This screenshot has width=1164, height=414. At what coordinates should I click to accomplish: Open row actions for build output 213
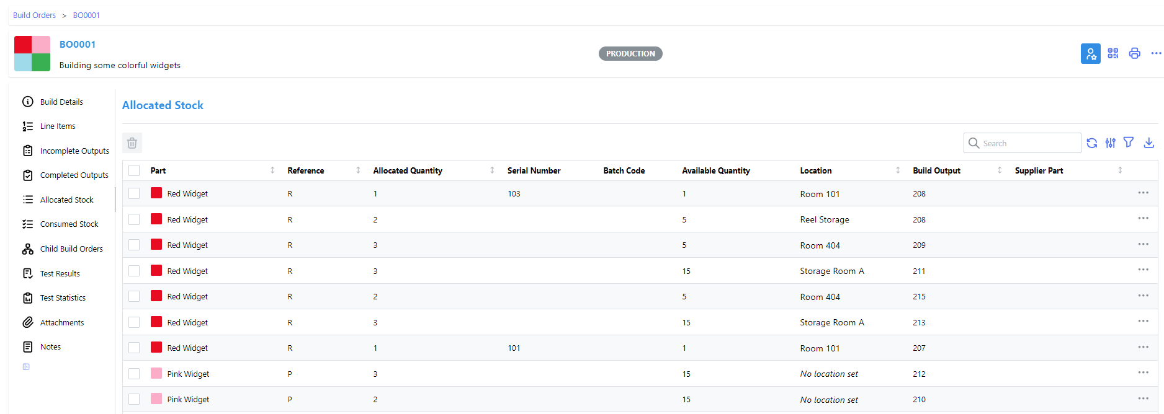coord(1144,321)
